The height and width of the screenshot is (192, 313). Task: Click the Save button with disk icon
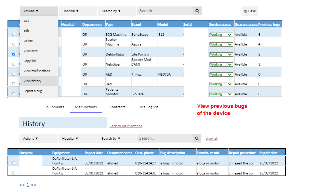250,11
